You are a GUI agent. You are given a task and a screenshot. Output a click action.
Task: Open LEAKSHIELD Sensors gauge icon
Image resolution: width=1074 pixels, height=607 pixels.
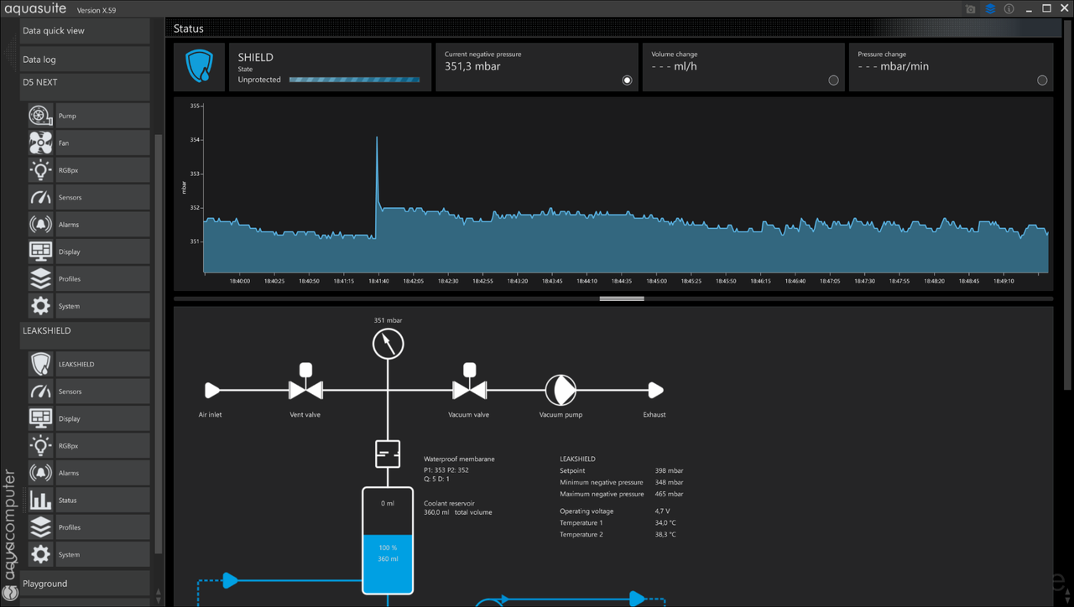(40, 392)
